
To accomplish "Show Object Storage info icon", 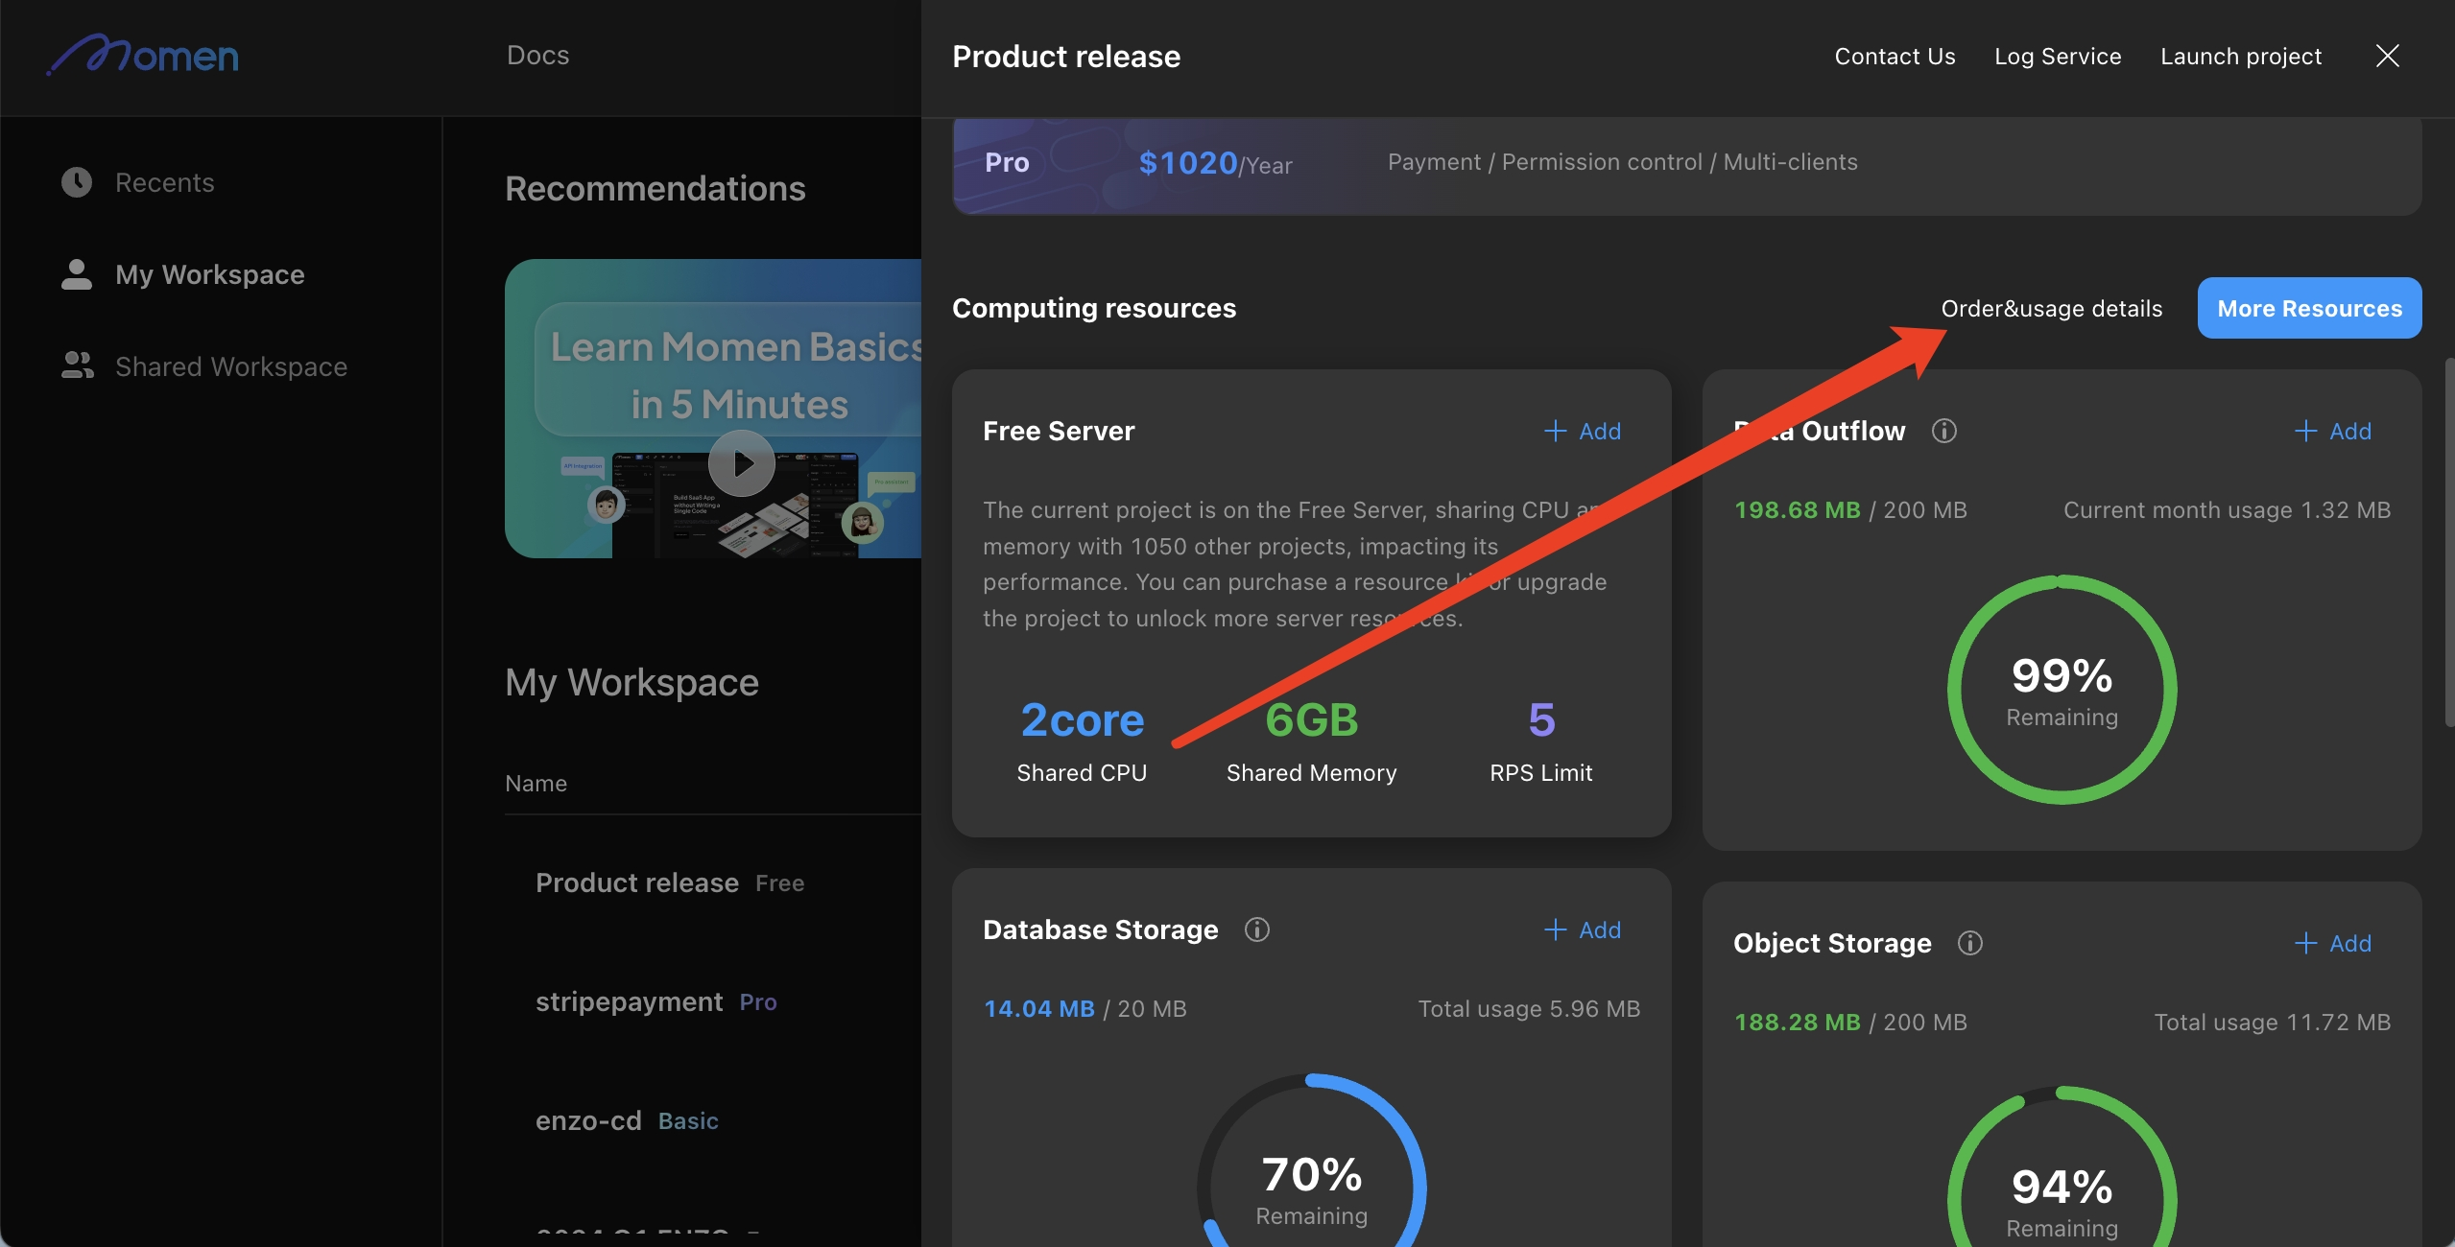I will tap(1970, 943).
